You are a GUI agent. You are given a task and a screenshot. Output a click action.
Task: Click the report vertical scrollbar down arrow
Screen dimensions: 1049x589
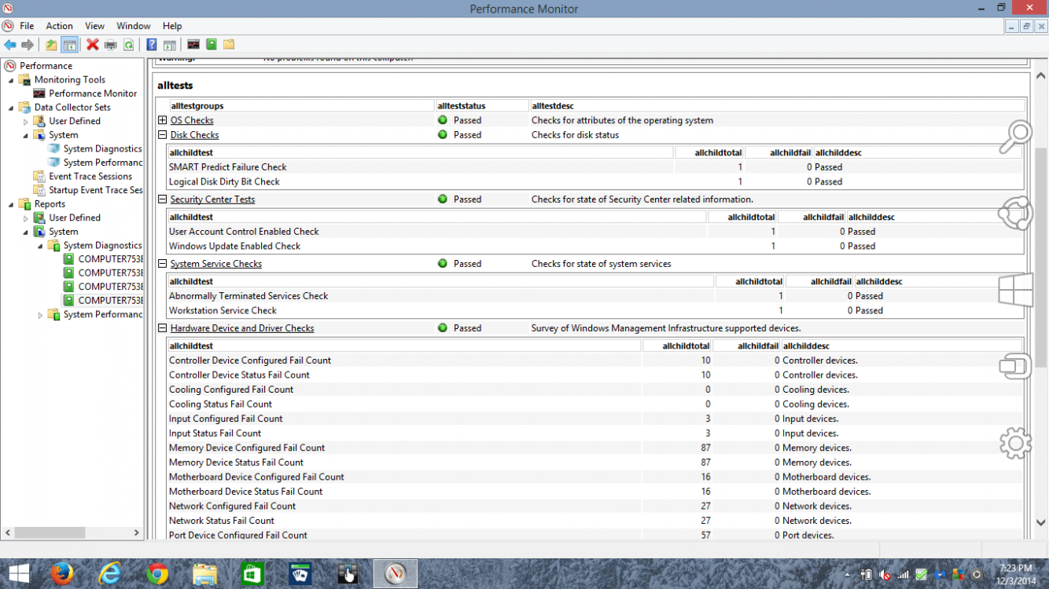point(1042,523)
